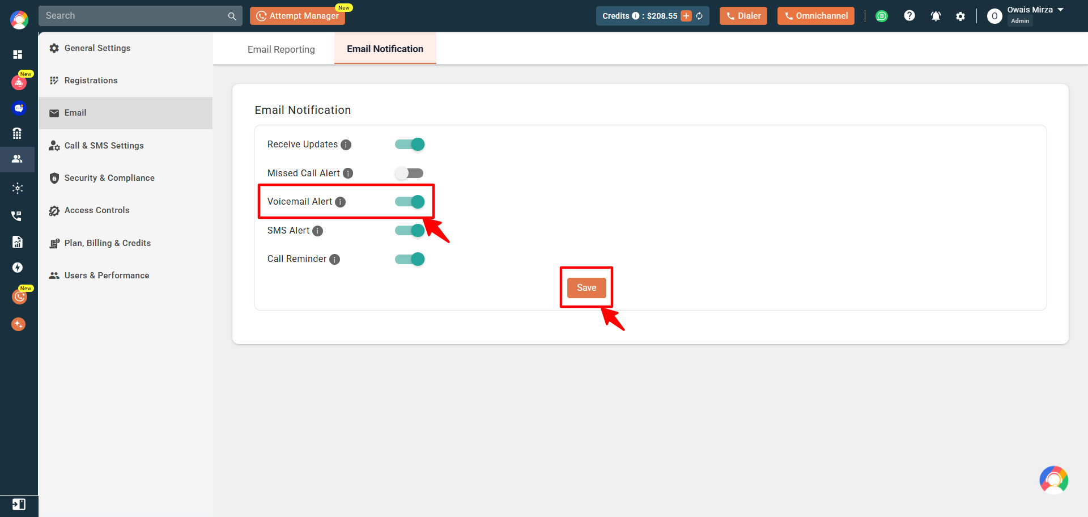Screen dimensions: 1088x517
Task: Refresh credits balance icon
Action: tap(699, 16)
